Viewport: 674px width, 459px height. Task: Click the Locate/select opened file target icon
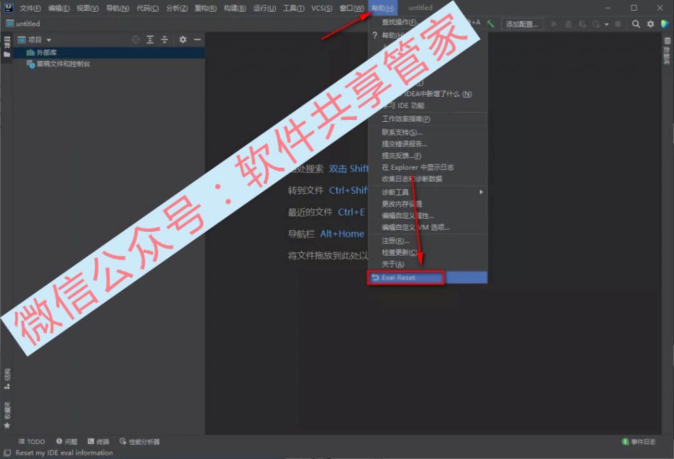(136, 40)
